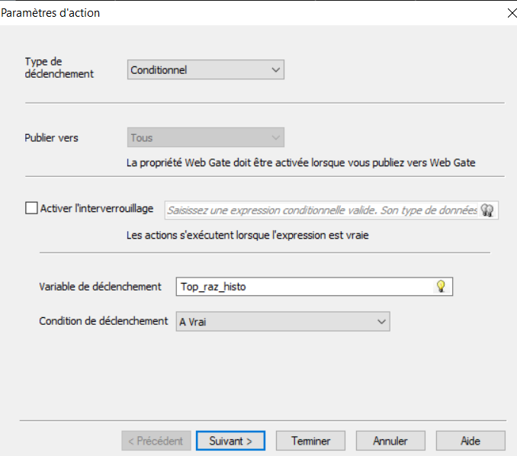Click the Publier vers label

point(52,138)
